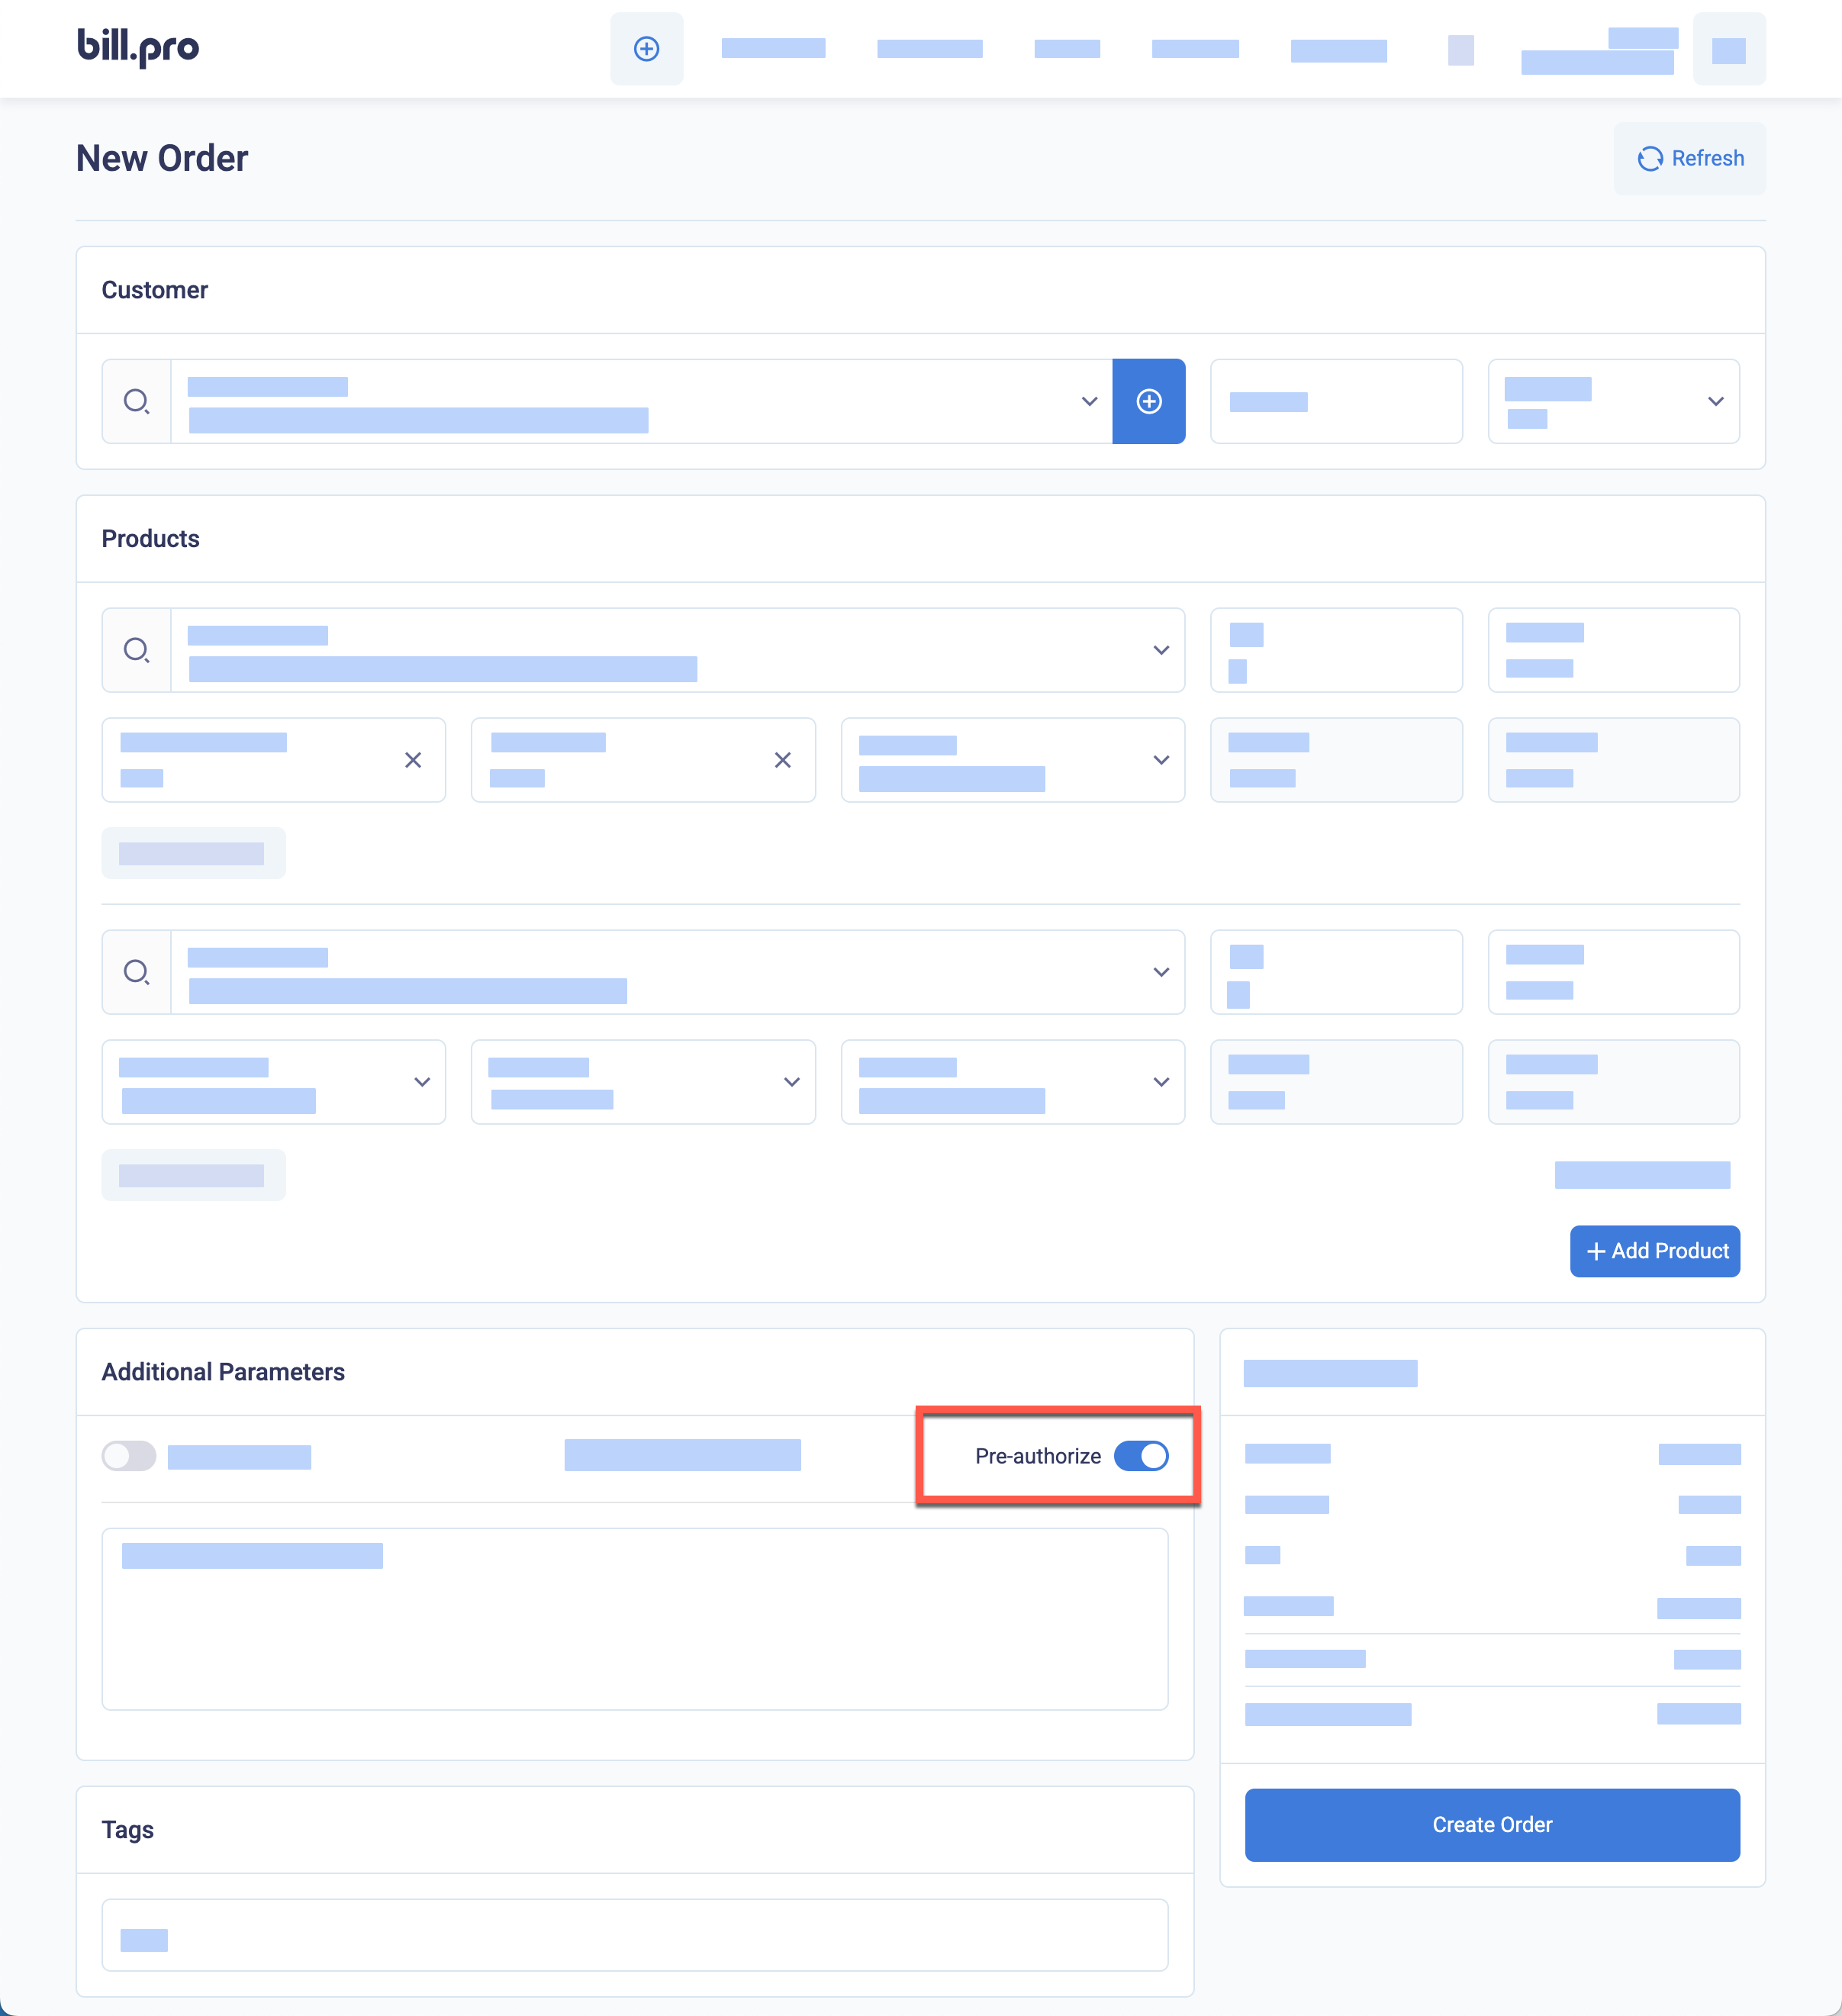Open the user avatar menu at top right
1842x2016 pixels.
pyautogui.click(x=1729, y=48)
